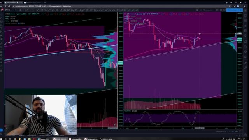Select the cursor tool in left toolbar
This screenshot has width=249, height=140.
point(1,14)
